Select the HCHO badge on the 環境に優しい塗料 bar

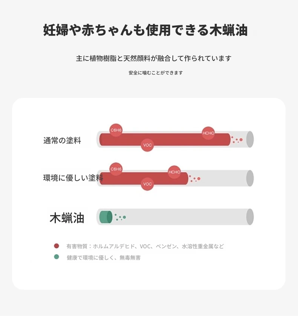(x=174, y=172)
